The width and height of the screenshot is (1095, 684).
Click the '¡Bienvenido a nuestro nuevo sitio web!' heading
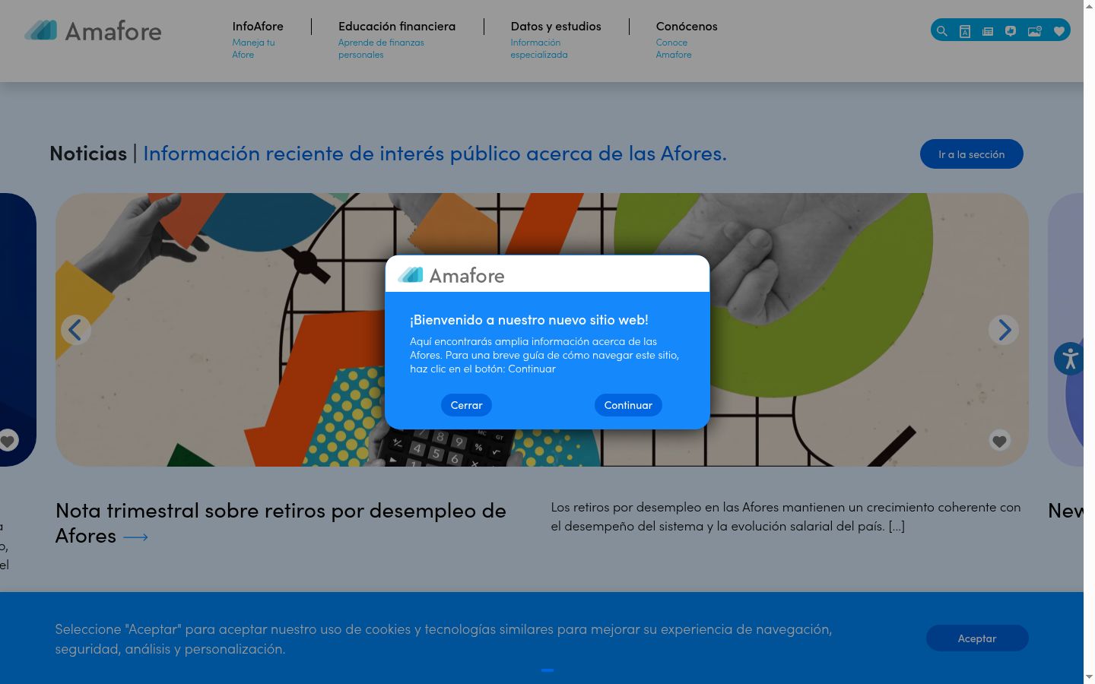coord(529,320)
